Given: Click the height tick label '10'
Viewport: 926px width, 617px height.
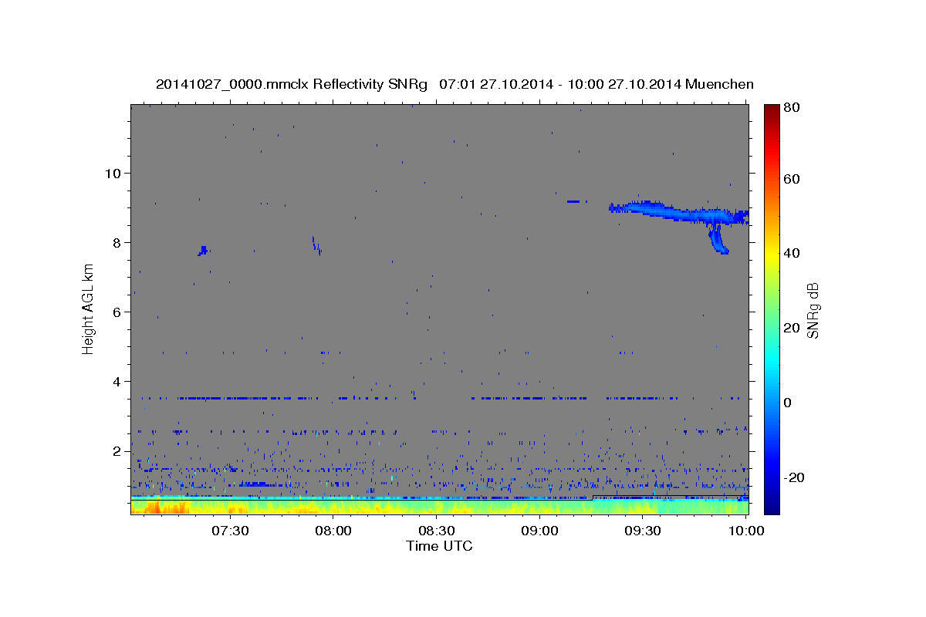Looking at the screenshot, I should (x=113, y=173).
